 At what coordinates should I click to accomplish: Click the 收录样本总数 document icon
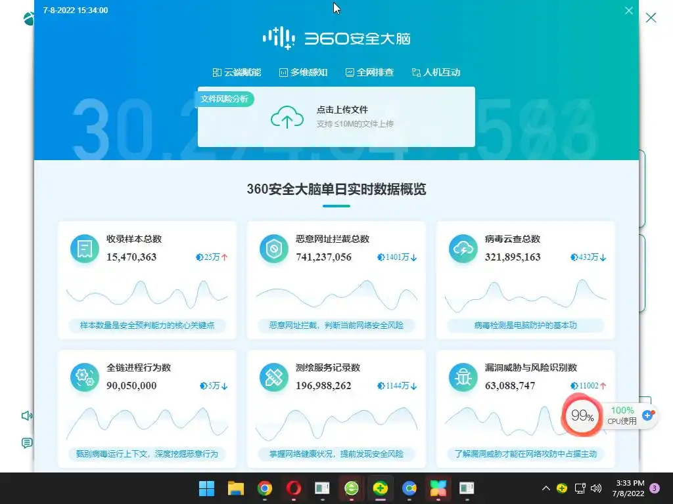click(x=85, y=249)
